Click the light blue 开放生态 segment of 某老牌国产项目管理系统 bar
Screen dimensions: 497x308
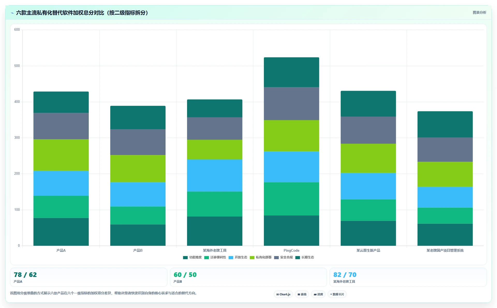[x=445, y=197]
